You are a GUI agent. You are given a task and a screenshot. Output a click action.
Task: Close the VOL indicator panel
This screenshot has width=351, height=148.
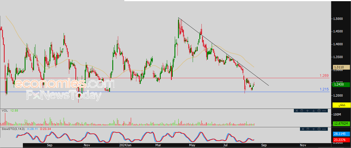(x=297, y=111)
